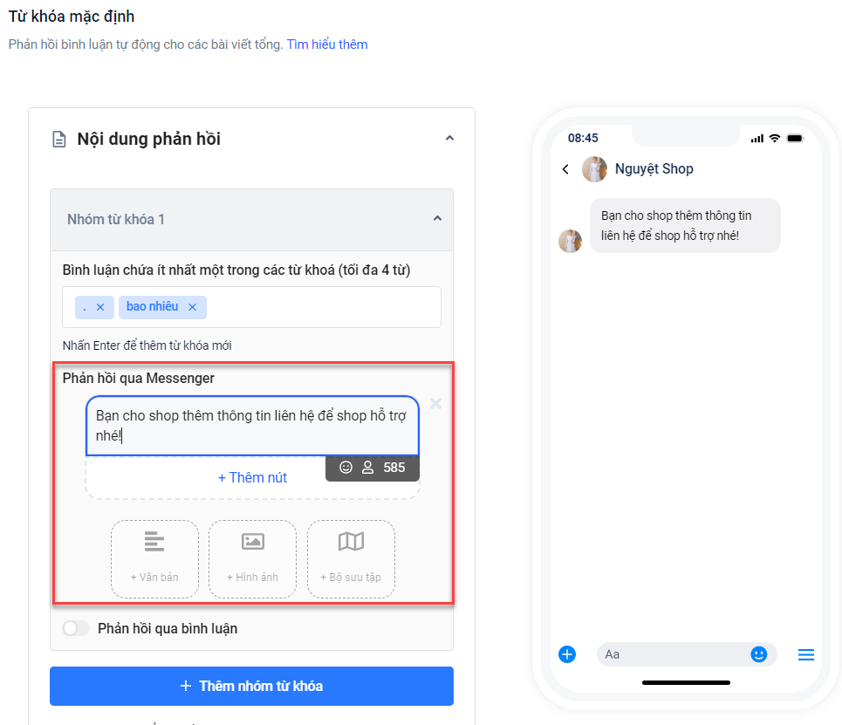Viewport: 842px width, 725px height.
Task: Click the wifi icon in phone status bar
Action: (x=774, y=138)
